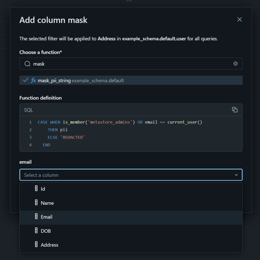260x260 pixels.
Task: Click the ELSE 'REDACTED' code line
Action: (x=66, y=138)
